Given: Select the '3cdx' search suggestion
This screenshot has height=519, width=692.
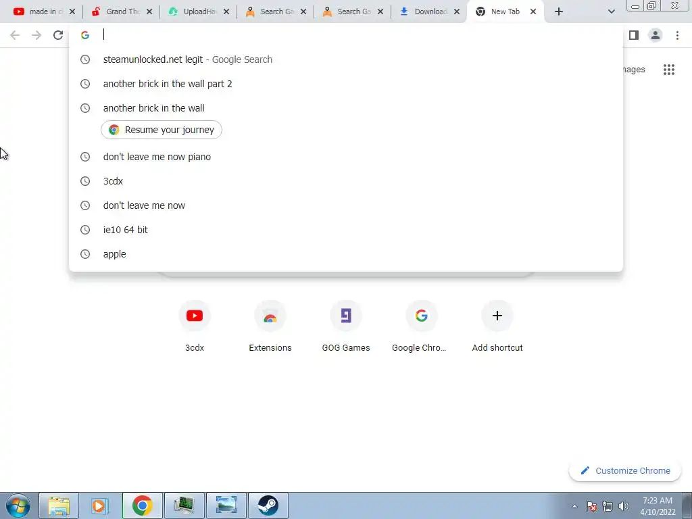Looking at the screenshot, I should pyautogui.click(x=346, y=181).
